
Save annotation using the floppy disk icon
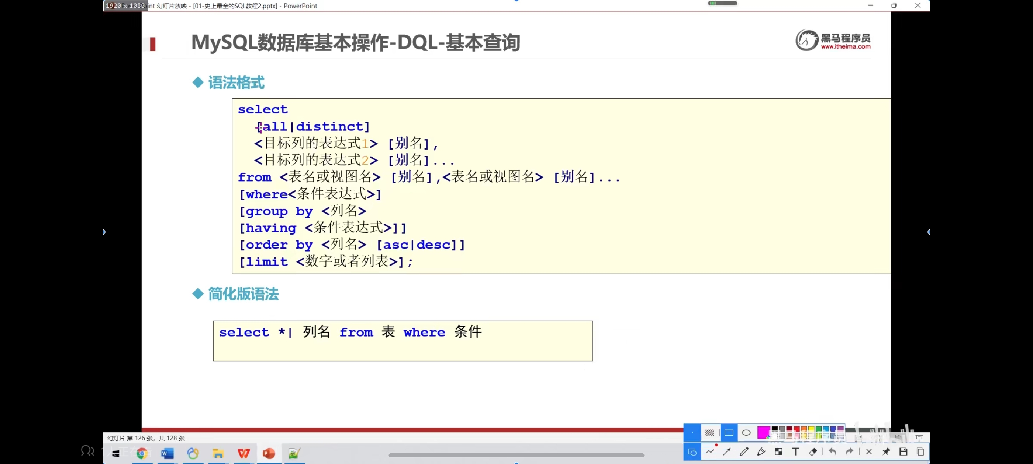click(x=903, y=451)
